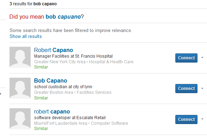Expand dropdown arrow beside Bob Capano's Connect
This screenshot has width=207, height=136.
(x=202, y=89)
